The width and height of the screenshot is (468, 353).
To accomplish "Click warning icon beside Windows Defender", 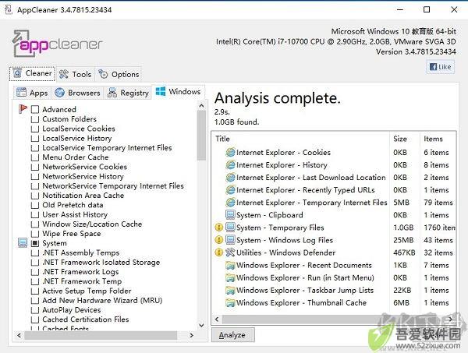I will 219,252.
